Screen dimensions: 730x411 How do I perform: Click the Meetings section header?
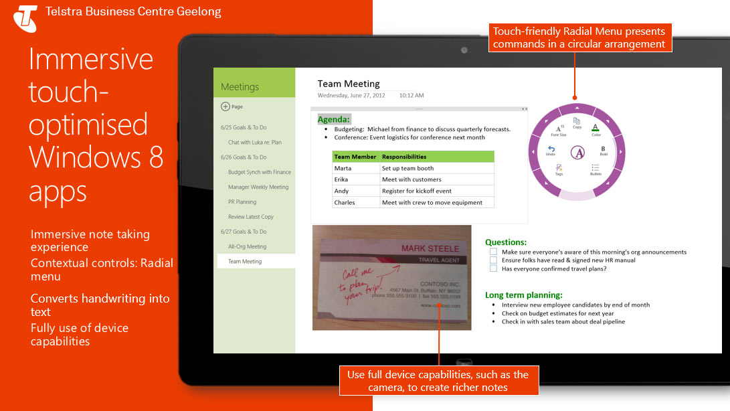240,87
